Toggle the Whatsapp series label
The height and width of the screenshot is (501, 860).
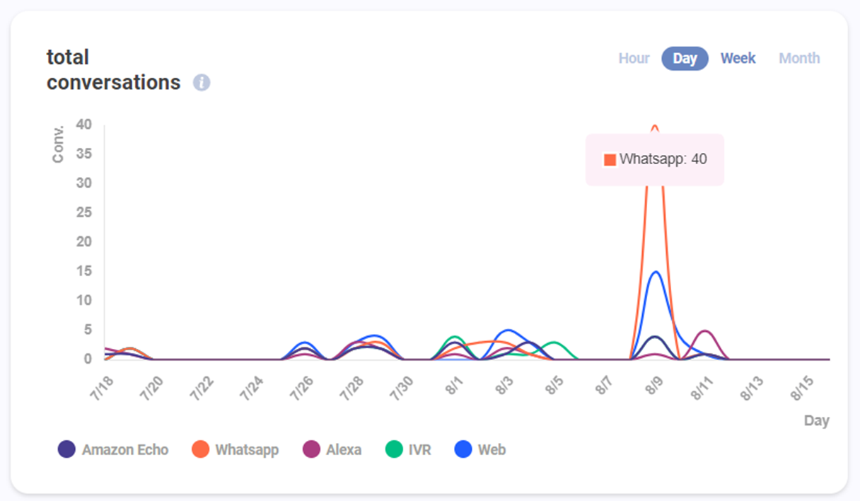tap(247, 449)
